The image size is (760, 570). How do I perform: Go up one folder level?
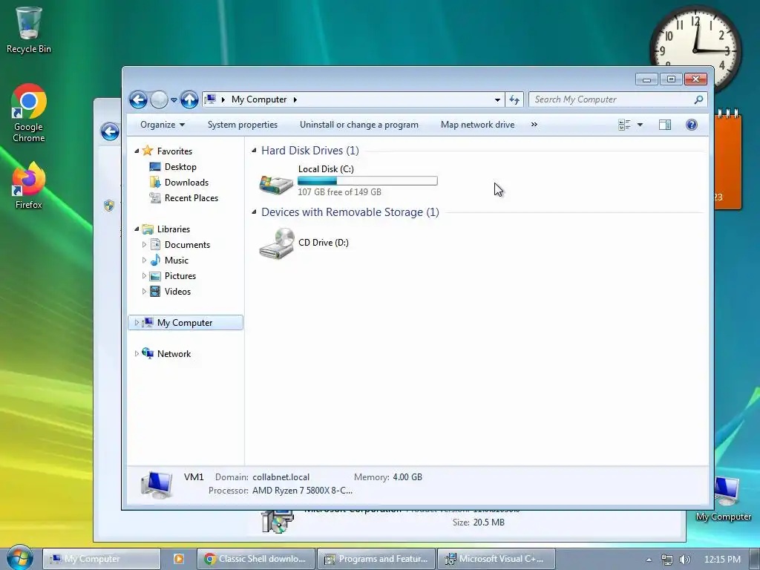189,100
